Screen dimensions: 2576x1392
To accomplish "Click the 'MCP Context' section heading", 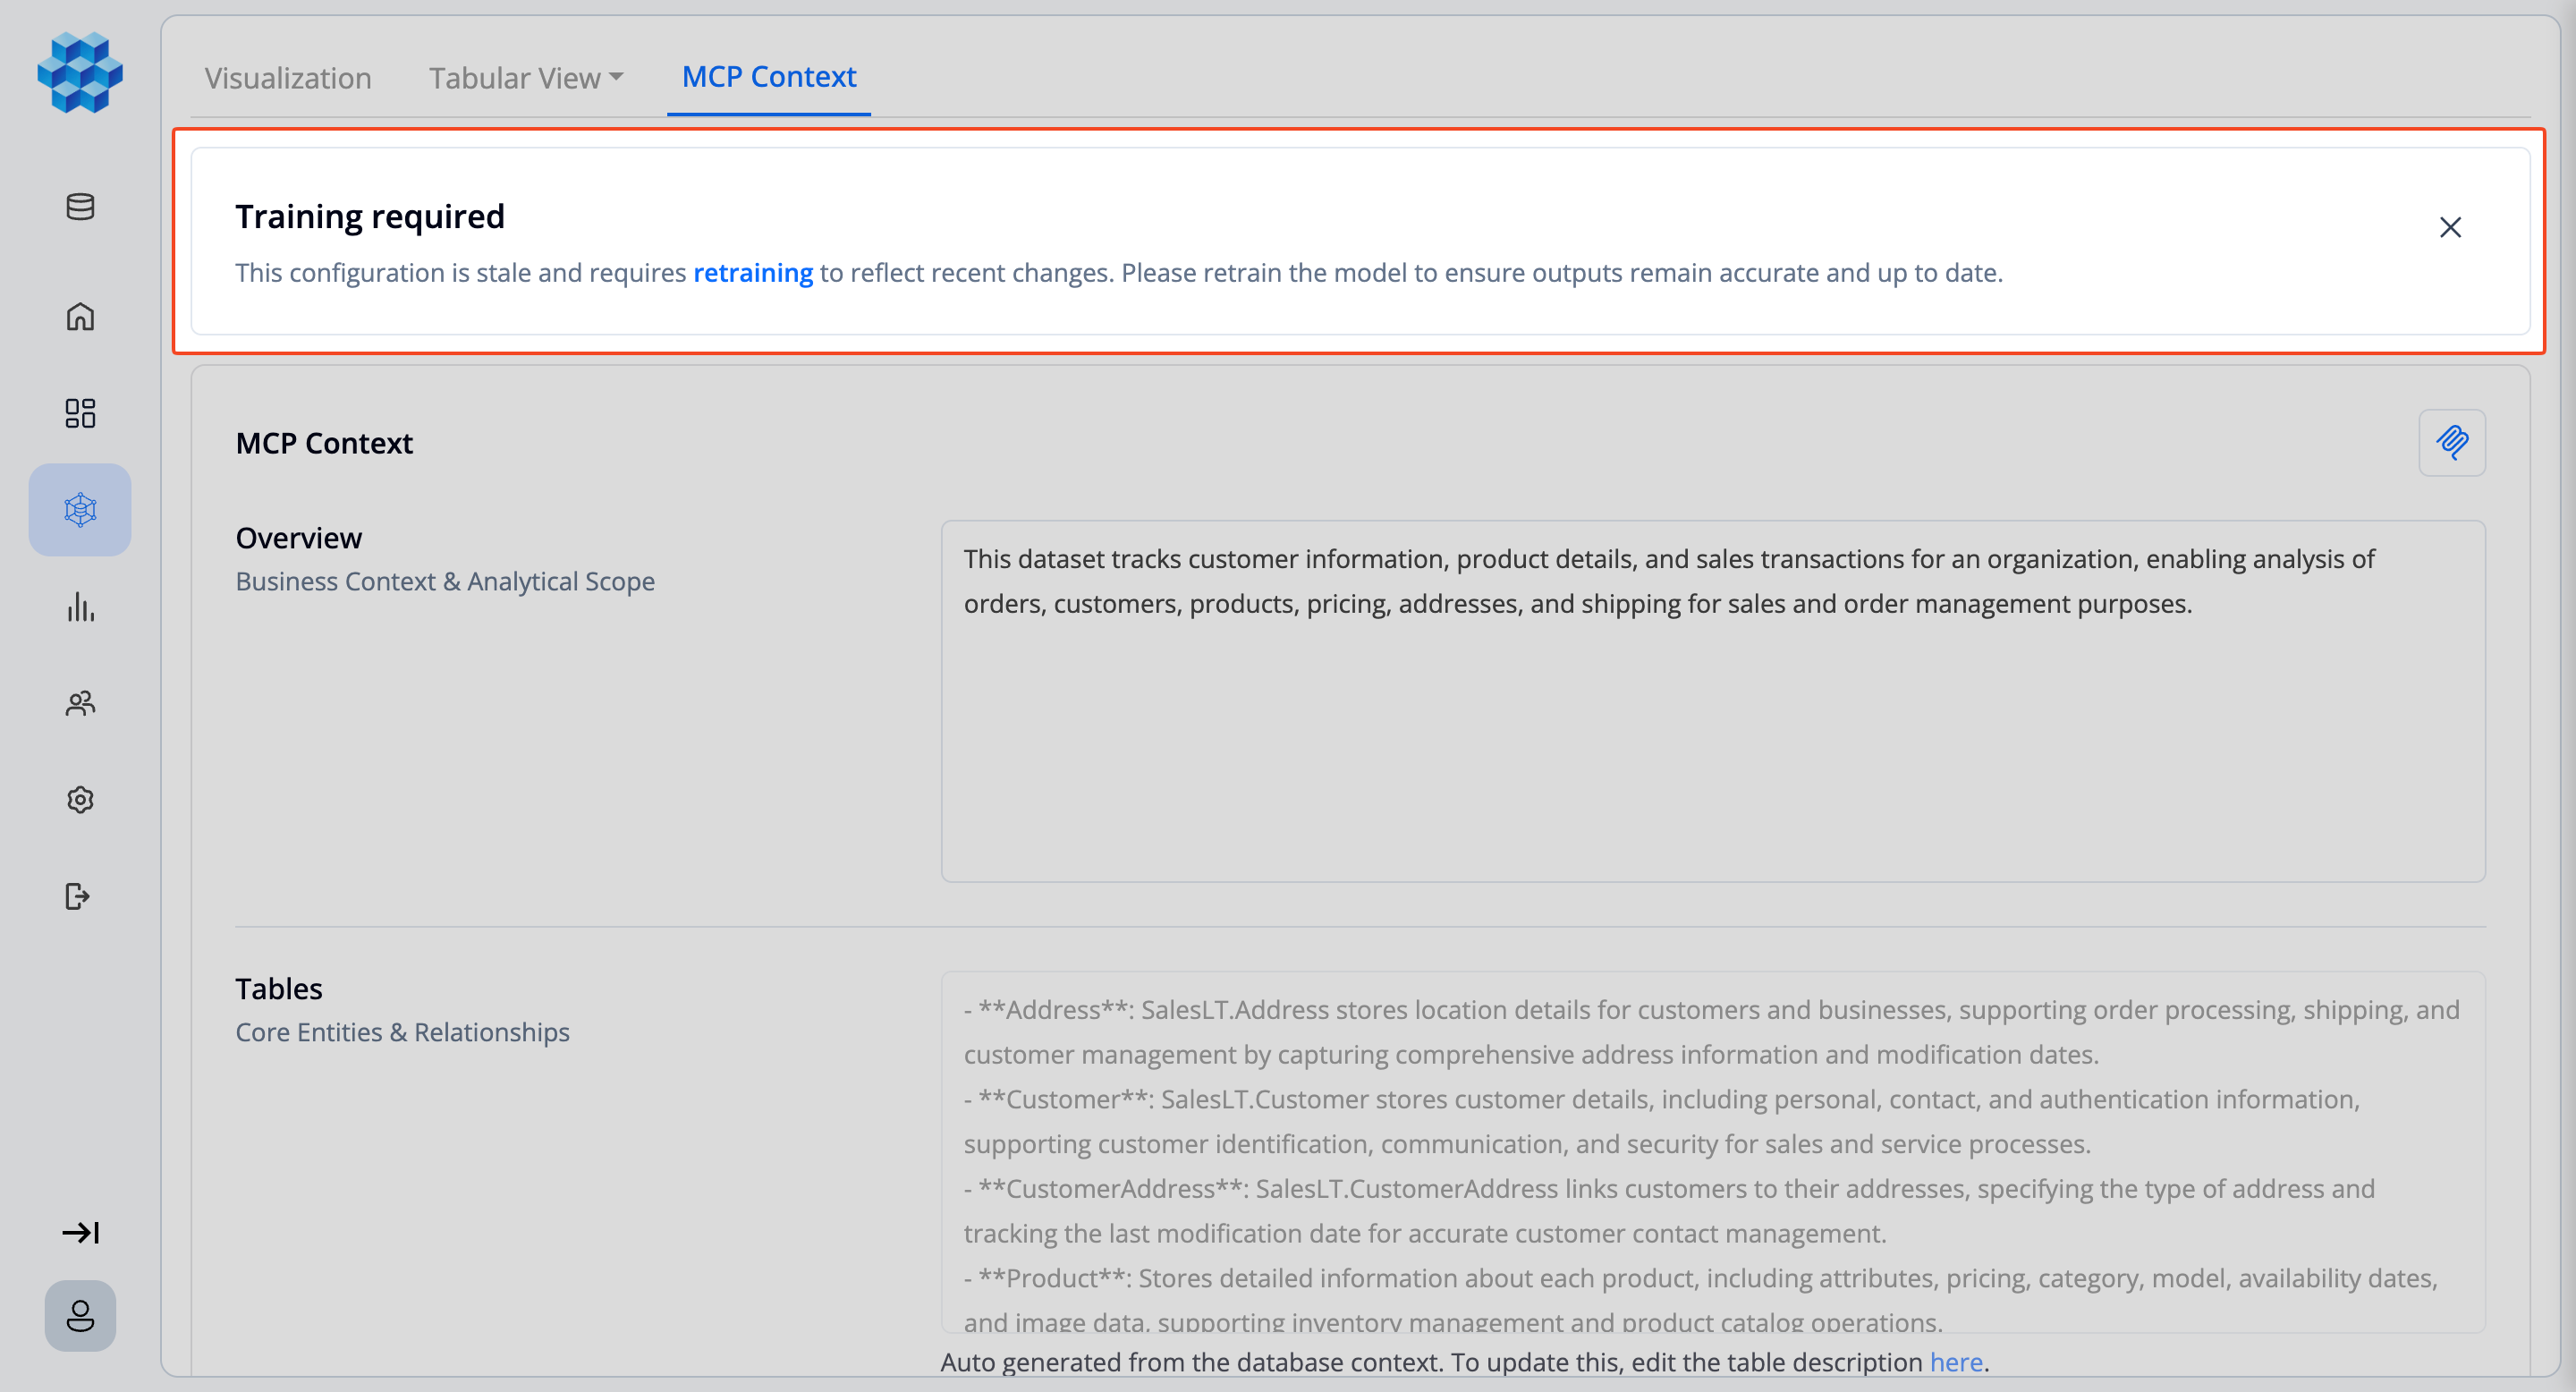I will 324,443.
